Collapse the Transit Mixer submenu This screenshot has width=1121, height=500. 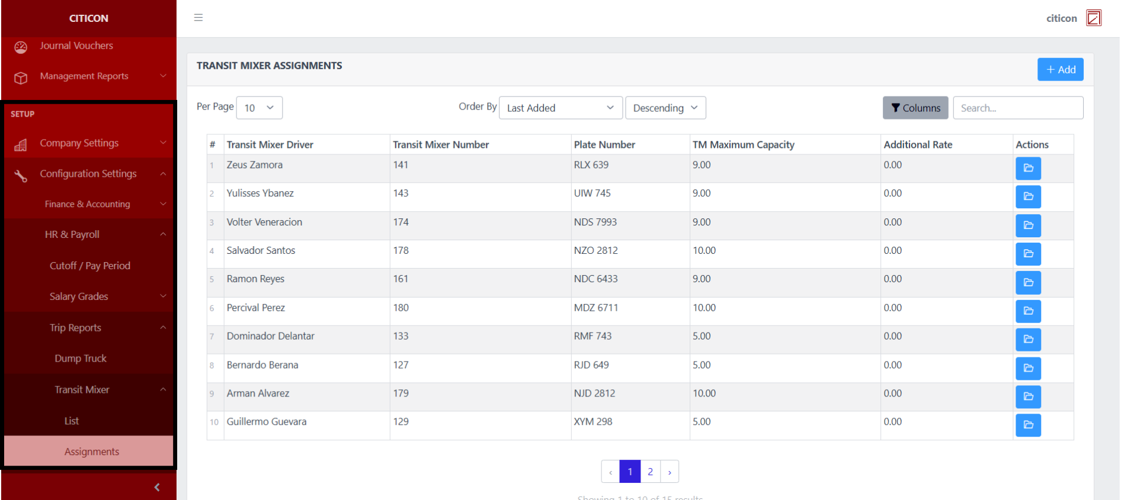tap(163, 389)
